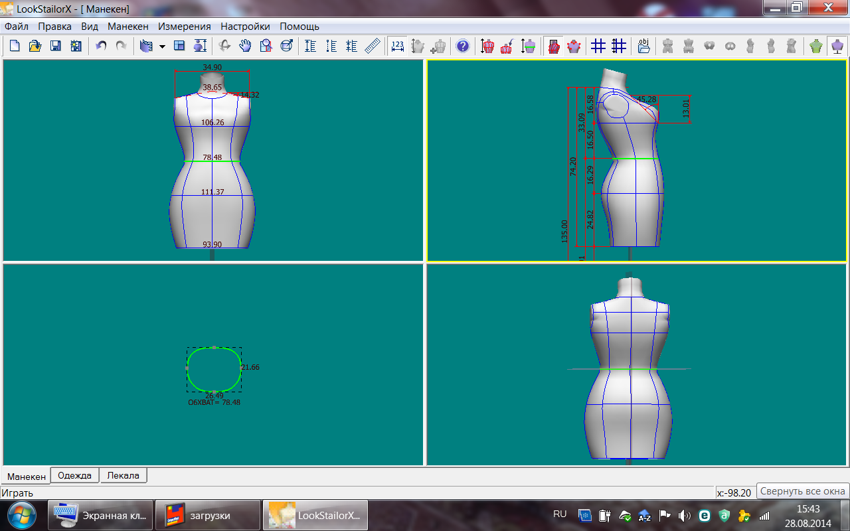Undo the last action
Image resolution: width=850 pixels, height=531 pixels.
pyautogui.click(x=101, y=46)
